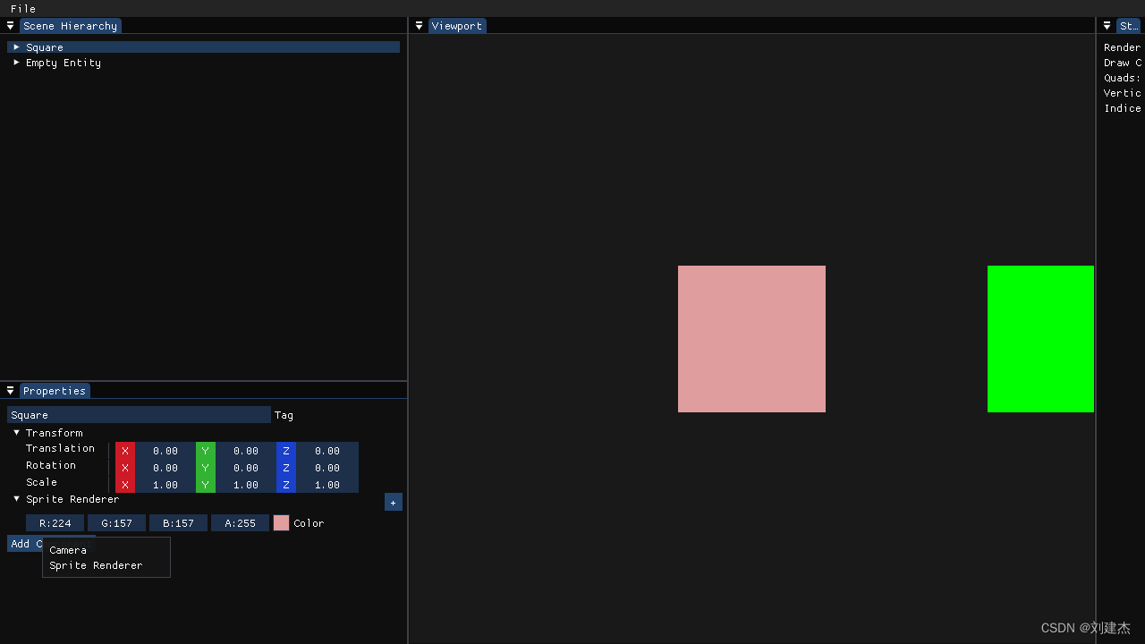Reset Rotation X with red button
The height and width of the screenshot is (644, 1145).
pos(125,468)
